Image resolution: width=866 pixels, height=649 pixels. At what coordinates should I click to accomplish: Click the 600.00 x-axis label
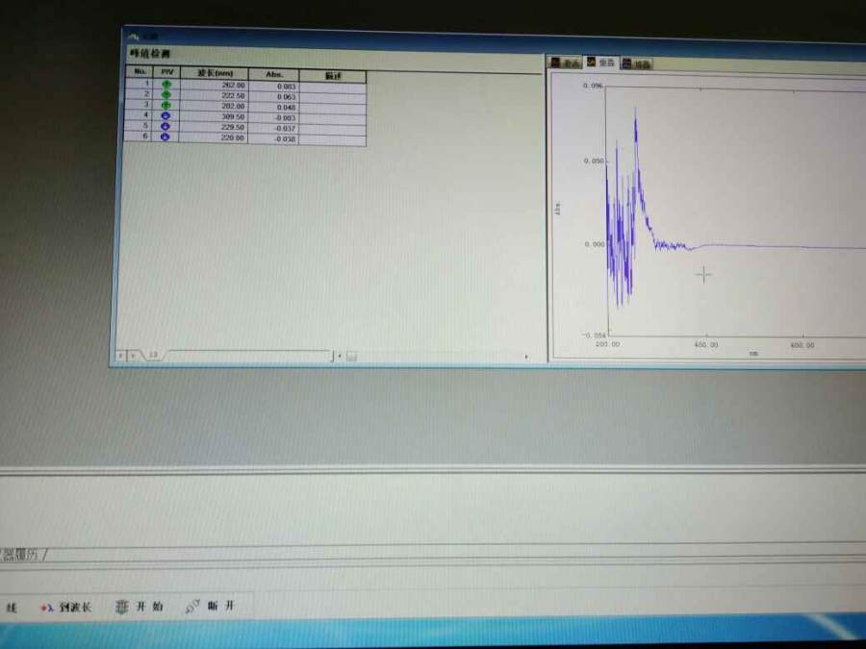pos(802,345)
